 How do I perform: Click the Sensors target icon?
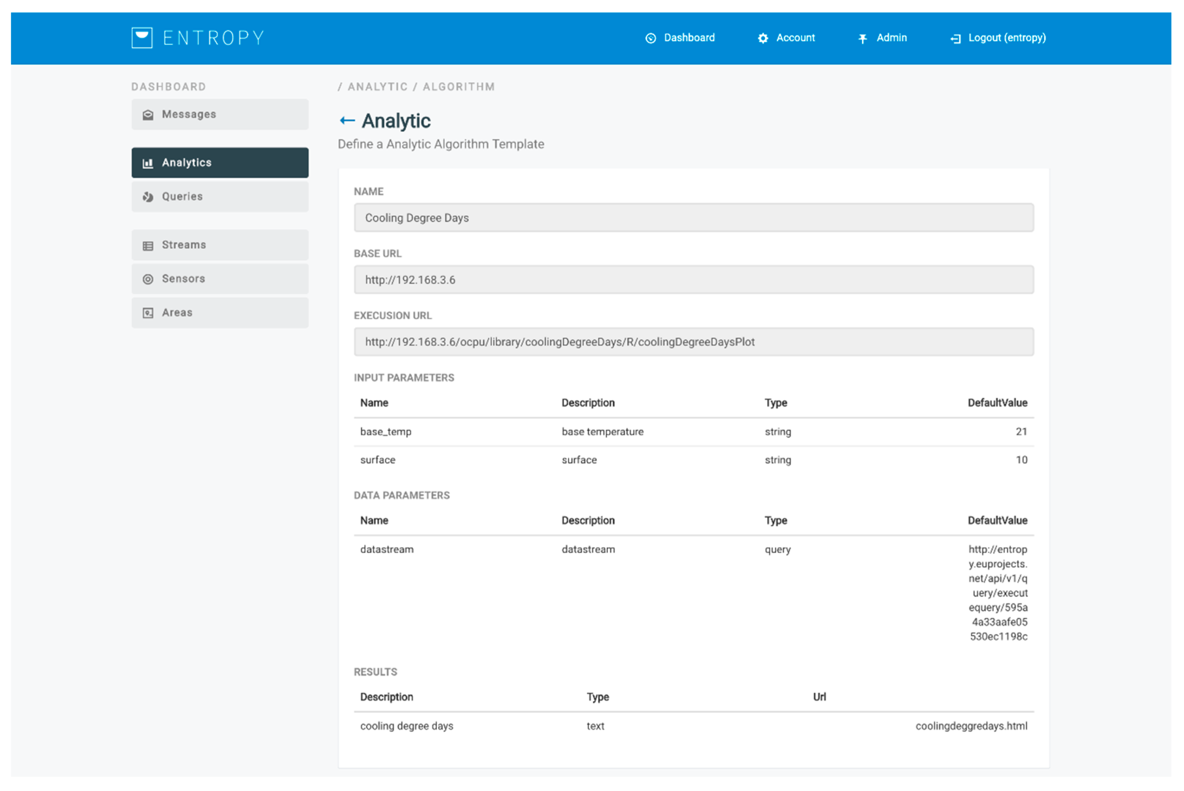148,279
